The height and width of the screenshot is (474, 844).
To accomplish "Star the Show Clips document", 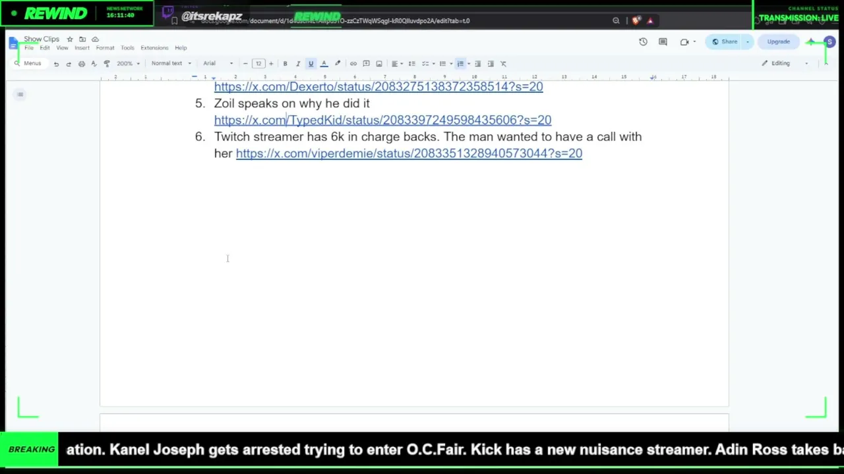I will pyautogui.click(x=70, y=39).
